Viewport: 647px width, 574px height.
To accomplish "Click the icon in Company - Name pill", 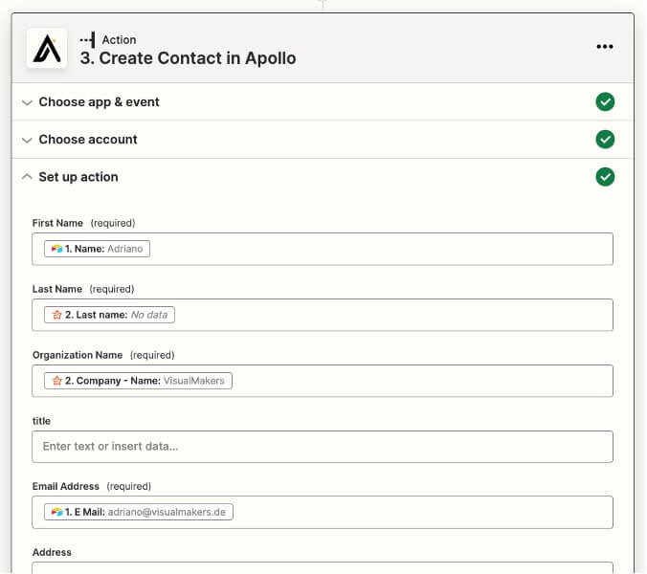I will 56,381.
